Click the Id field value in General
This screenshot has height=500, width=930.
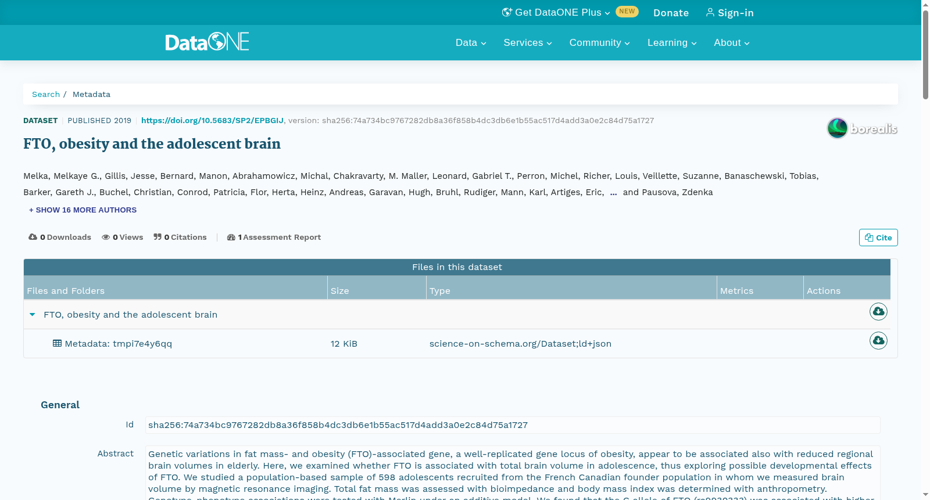coord(513,425)
